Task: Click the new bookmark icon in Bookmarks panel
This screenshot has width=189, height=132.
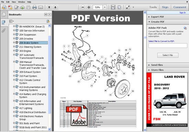Action: [48, 21]
